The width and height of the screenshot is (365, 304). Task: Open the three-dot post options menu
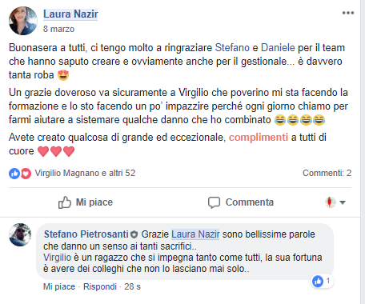click(348, 13)
